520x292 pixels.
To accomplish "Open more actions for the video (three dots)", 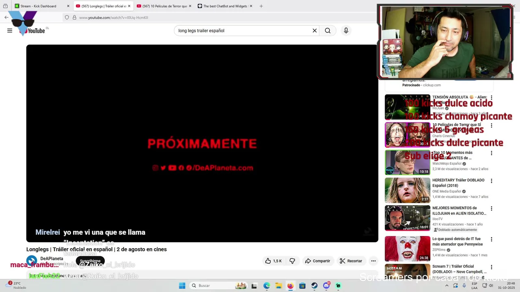I will pyautogui.click(x=373, y=261).
